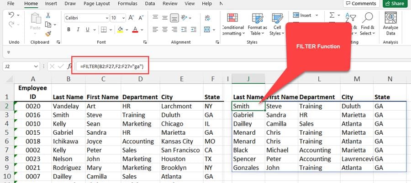Image resolution: width=411 pixels, height=183 pixels.
Task: Toggle Italic formatting
Action: (x=78, y=30)
